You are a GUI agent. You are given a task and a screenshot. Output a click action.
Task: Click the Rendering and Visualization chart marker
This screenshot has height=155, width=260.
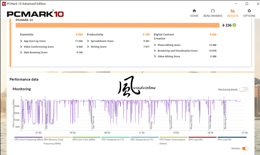[225, 115]
